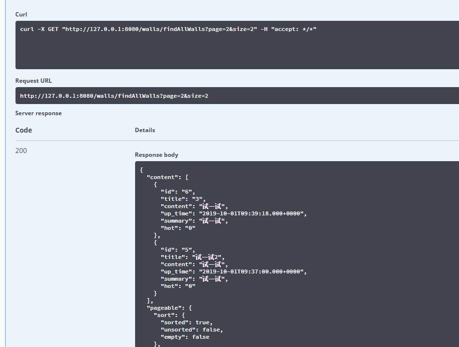Click the up_time value ending 09:39:18
Image resolution: width=459 pixels, height=347 pixels.
[x=250, y=213]
